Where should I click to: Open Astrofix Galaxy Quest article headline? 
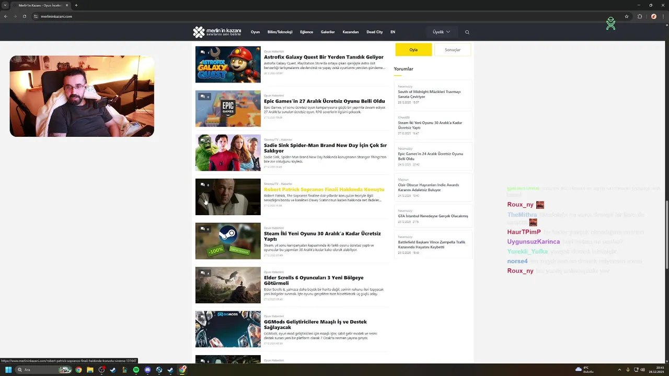click(x=324, y=57)
